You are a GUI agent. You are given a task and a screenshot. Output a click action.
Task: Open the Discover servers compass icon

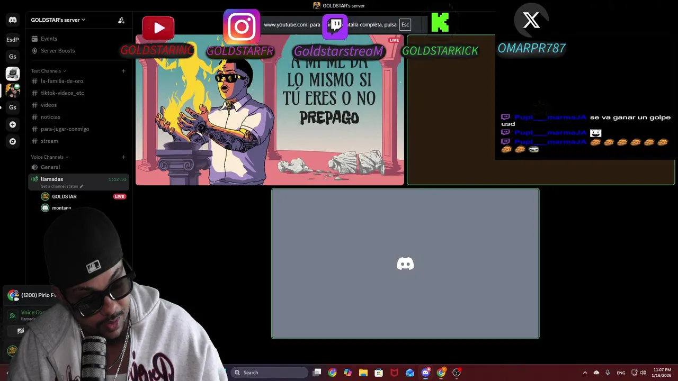(x=13, y=141)
